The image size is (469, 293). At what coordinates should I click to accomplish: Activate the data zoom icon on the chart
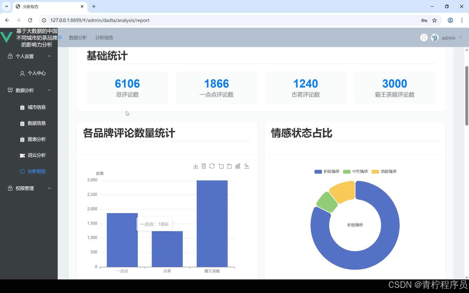pos(221,166)
